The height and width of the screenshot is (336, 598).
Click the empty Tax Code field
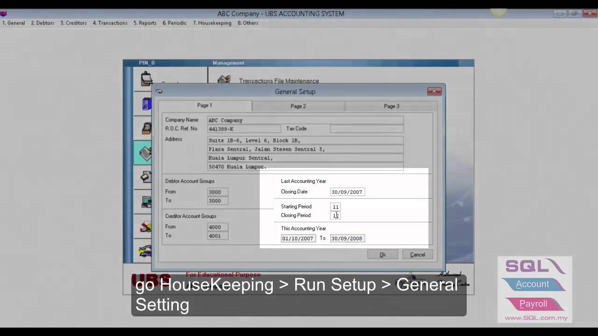(x=367, y=129)
